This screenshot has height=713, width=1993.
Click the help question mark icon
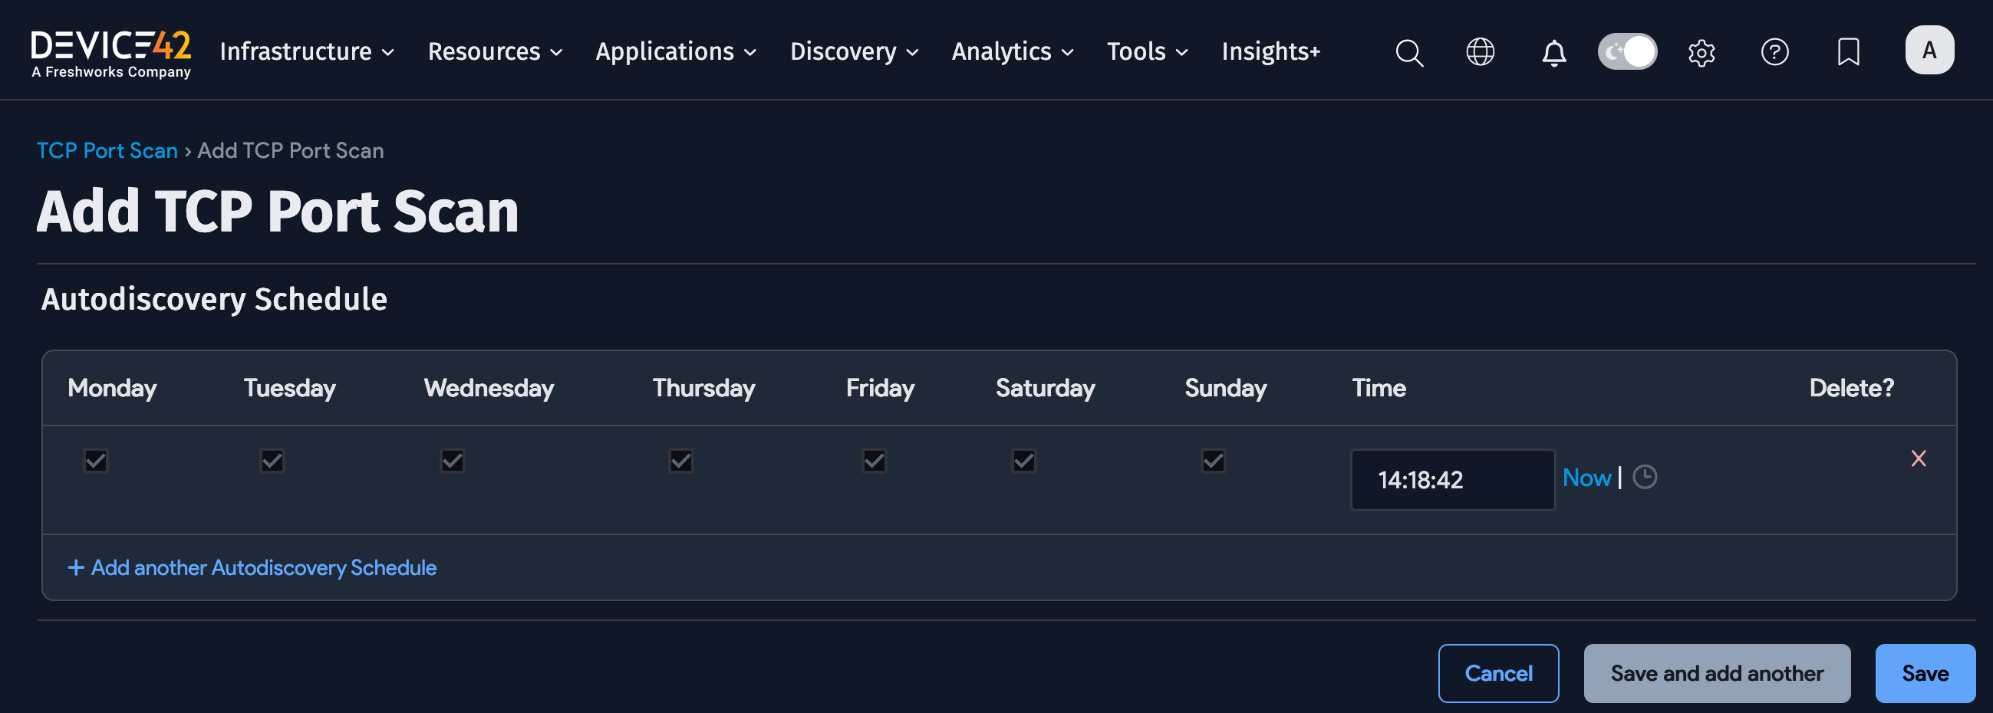click(x=1775, y=52)
